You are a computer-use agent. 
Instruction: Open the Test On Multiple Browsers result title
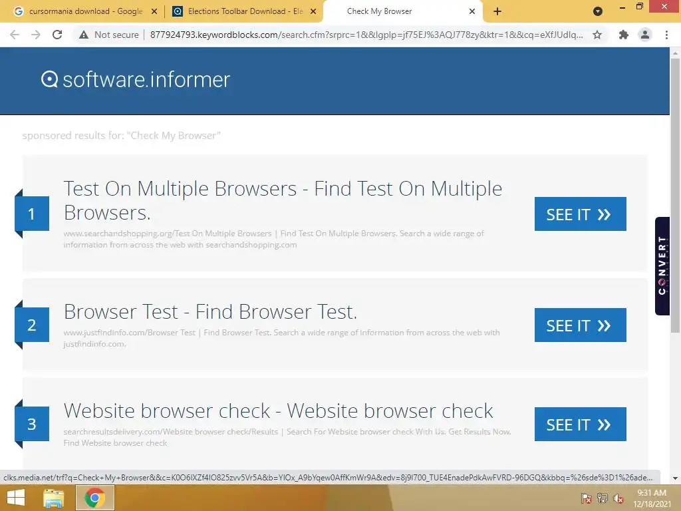[x=283, y=200]
